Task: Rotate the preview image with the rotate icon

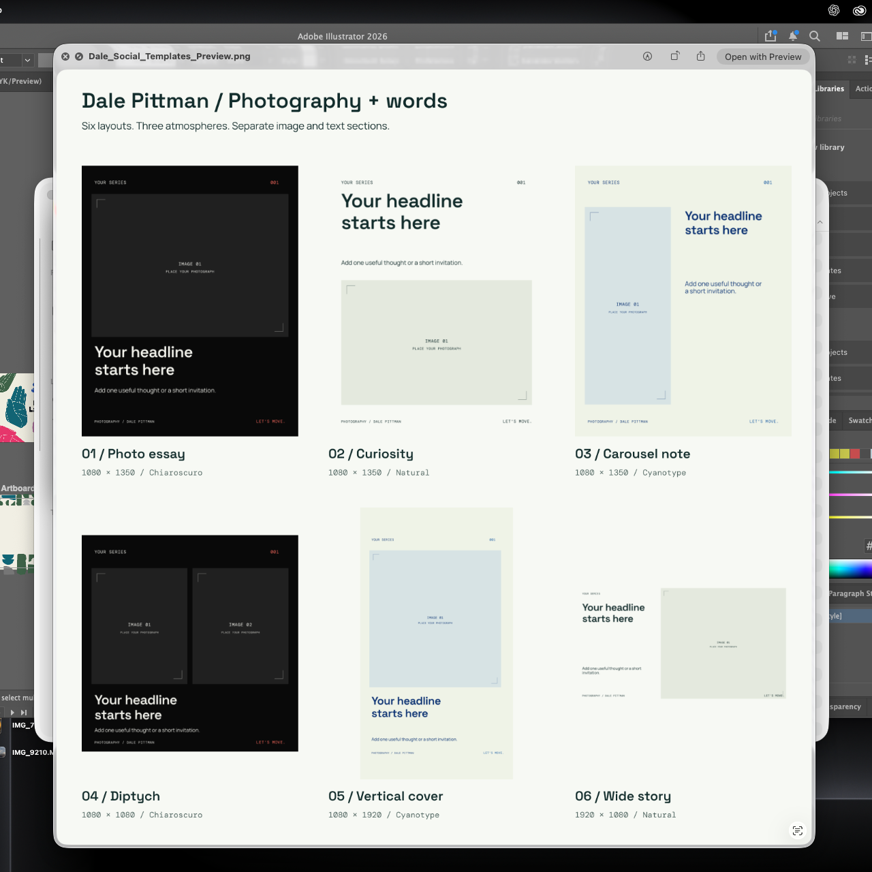Action: pos(674,57)
